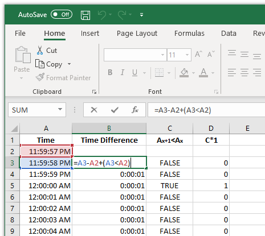Open the font size dropdown
This screenshot has height=236, width=265.
[x=187, y=55]
